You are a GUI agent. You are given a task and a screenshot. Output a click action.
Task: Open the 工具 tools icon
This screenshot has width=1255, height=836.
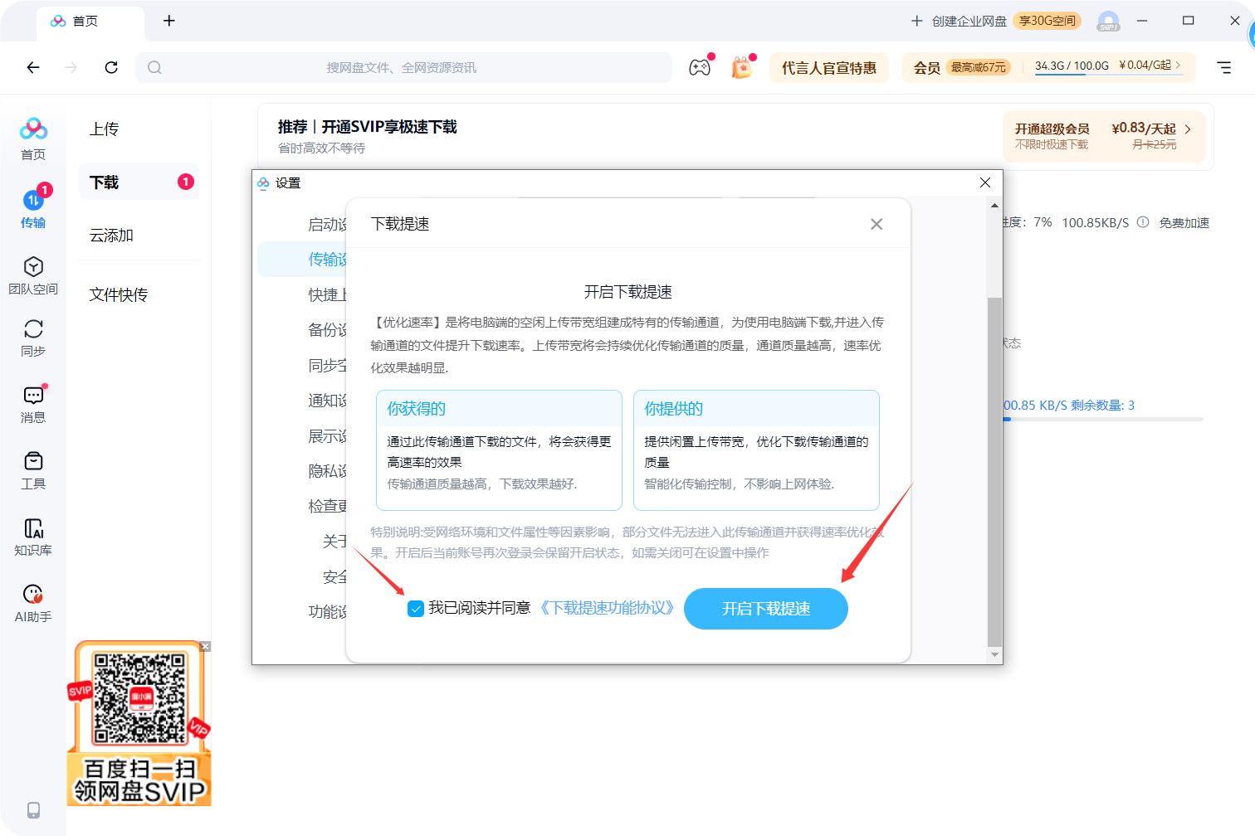tap(33, 471)
